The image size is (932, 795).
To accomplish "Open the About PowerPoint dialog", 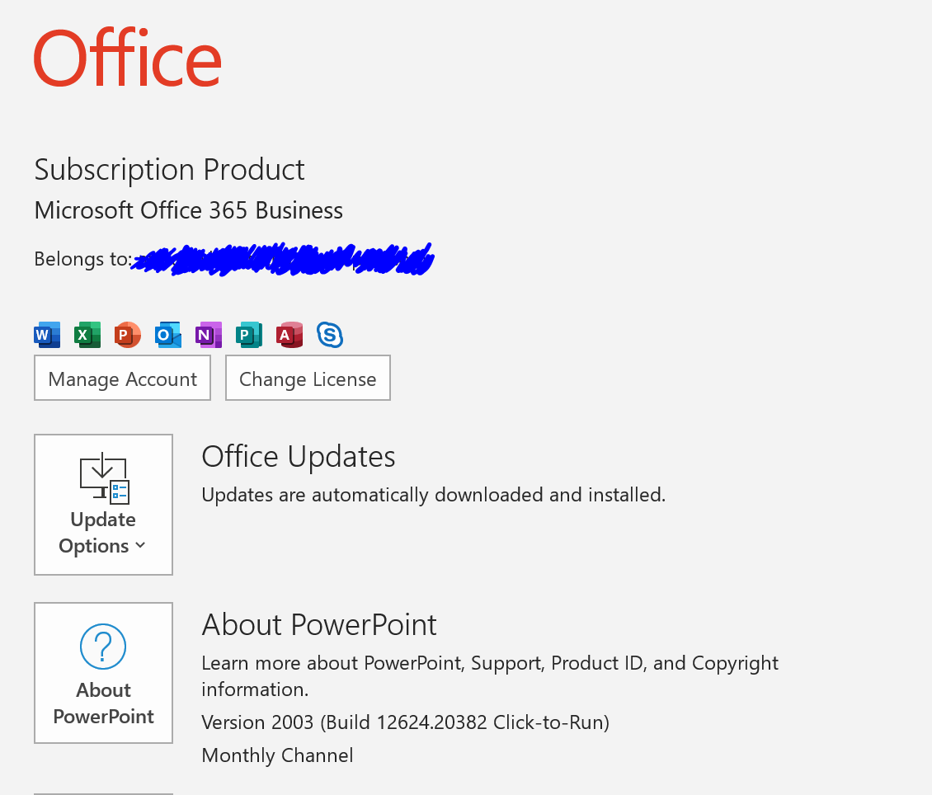I will [103, 673].
